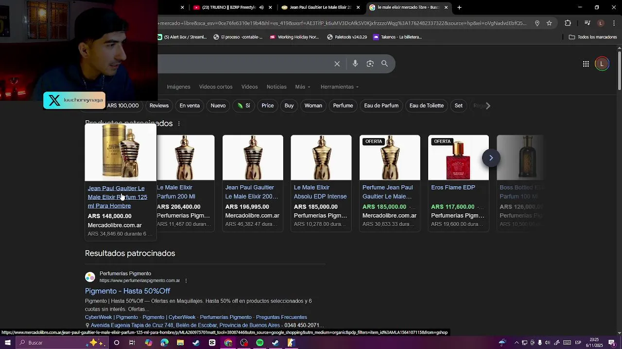Close the le male elixir search tab
The image size is (622, 349).
(x=446, y=7)
